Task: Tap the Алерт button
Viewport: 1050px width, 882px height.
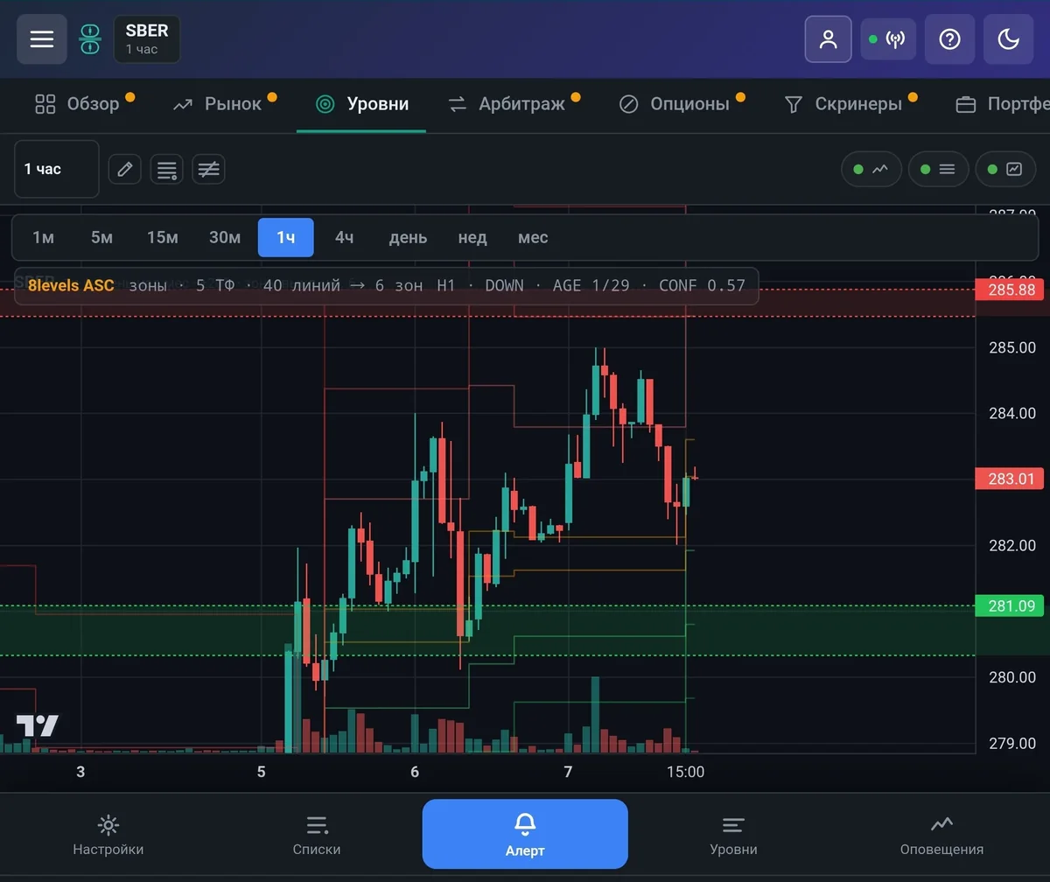Action: [525, 833]
